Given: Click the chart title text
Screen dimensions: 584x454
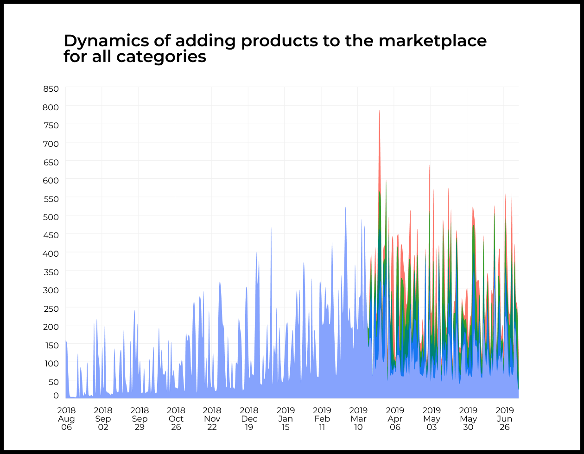Looking at the screenshot, I should 275,49.
